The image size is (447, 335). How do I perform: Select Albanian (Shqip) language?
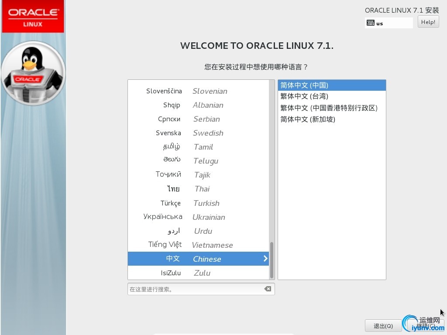(x=199, y=105)
